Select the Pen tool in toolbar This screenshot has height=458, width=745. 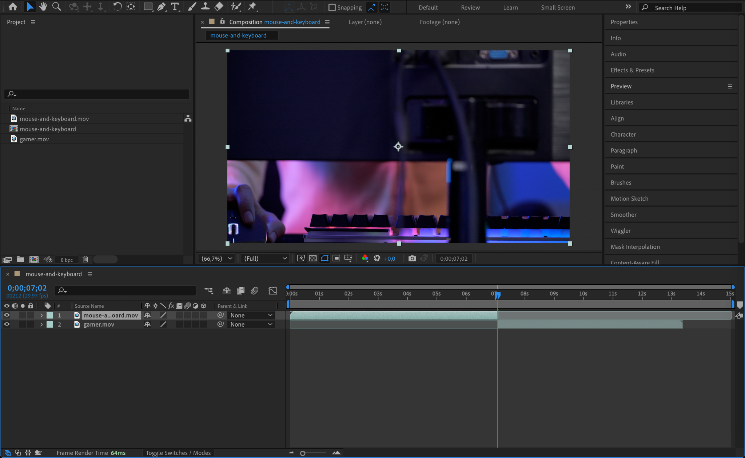(161, 7)
